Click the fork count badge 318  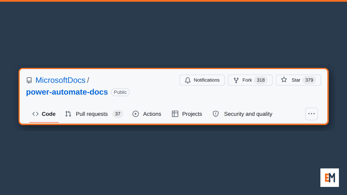point(261,80)
